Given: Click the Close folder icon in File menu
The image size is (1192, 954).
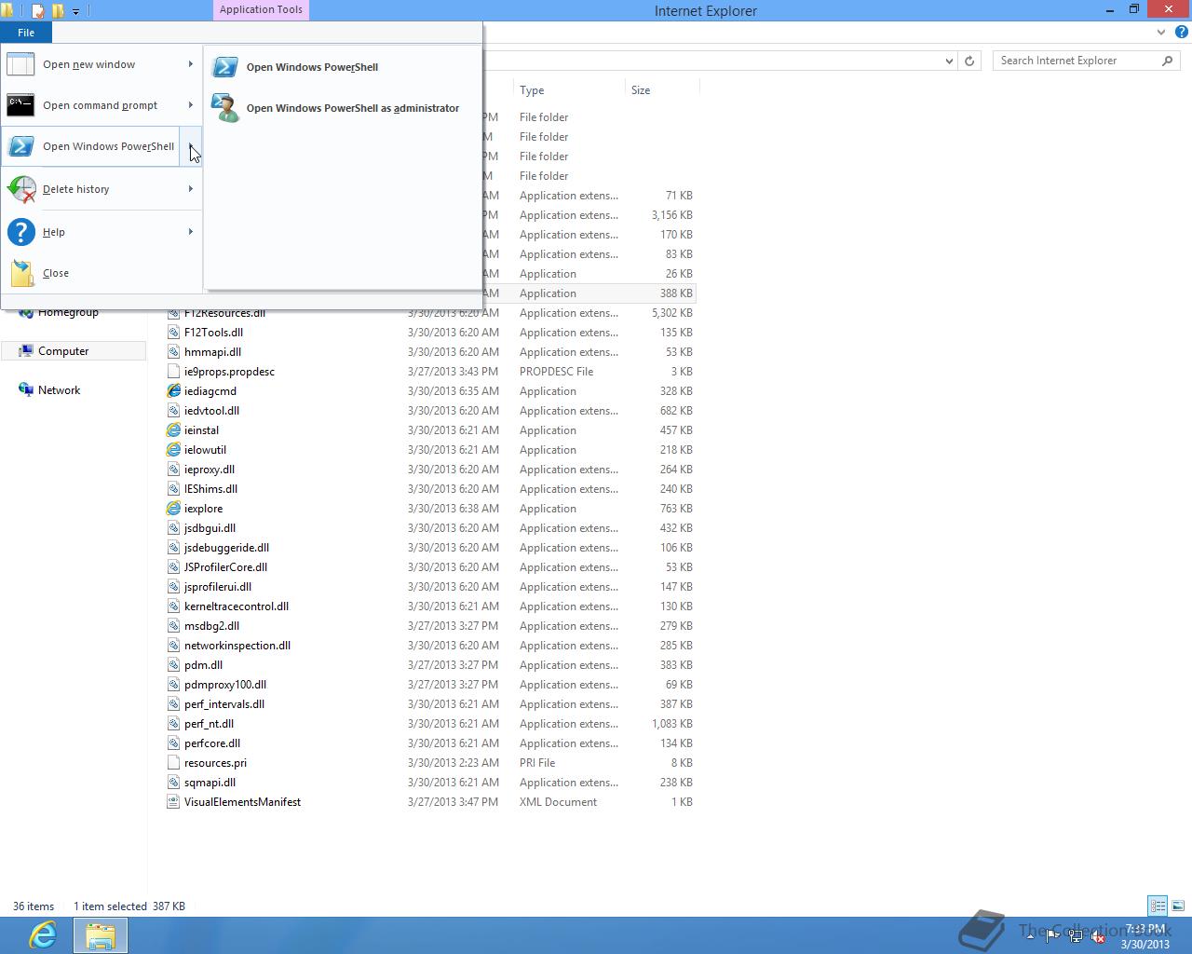Looking at the screenshot, I should pos(22,273).
